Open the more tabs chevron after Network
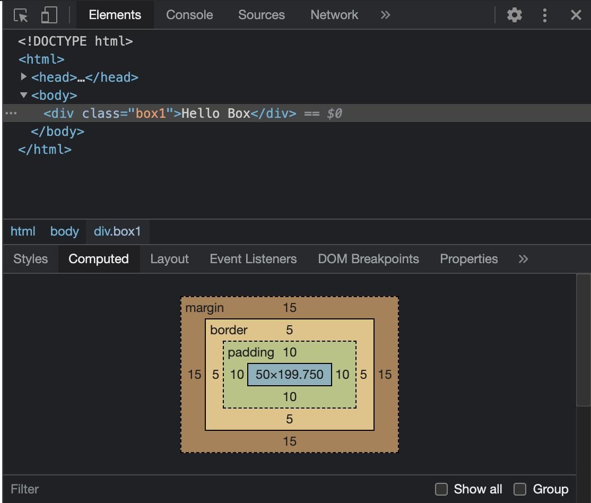 click(384, 15)
